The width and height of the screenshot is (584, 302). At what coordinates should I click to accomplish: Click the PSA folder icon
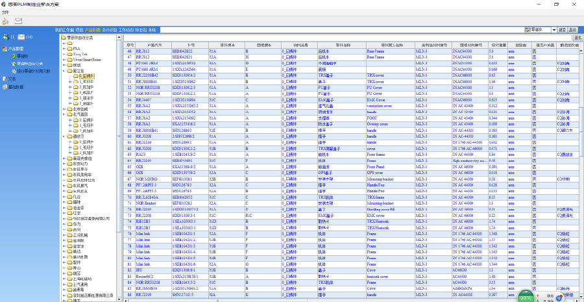69,49
